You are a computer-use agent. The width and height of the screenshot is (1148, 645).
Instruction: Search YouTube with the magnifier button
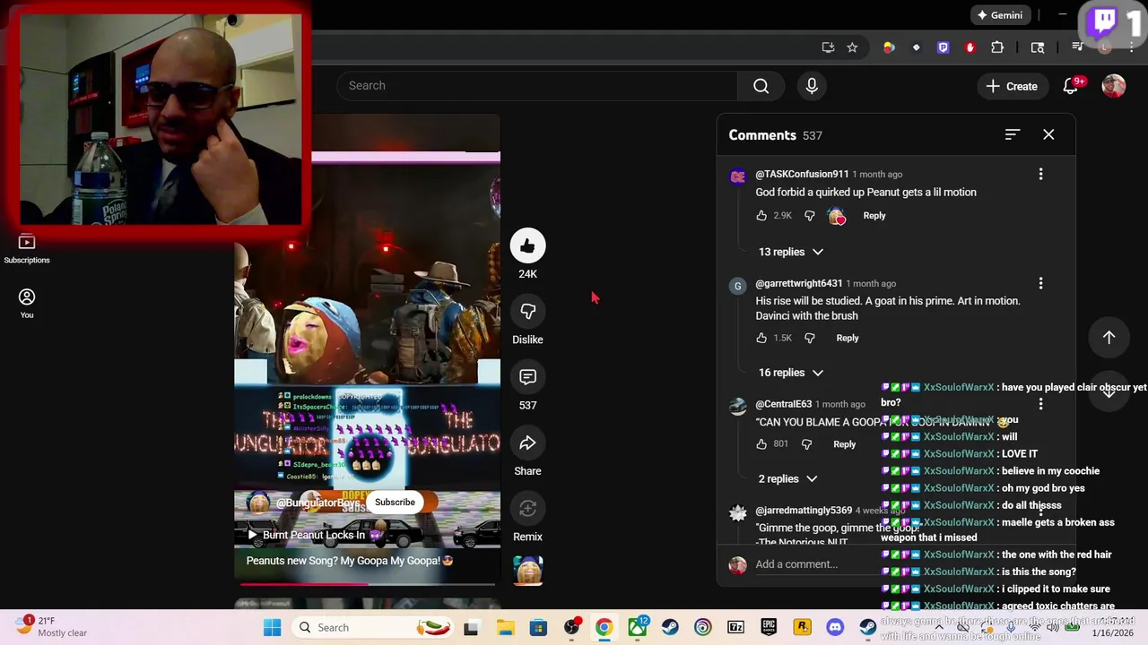click(761, 86)
